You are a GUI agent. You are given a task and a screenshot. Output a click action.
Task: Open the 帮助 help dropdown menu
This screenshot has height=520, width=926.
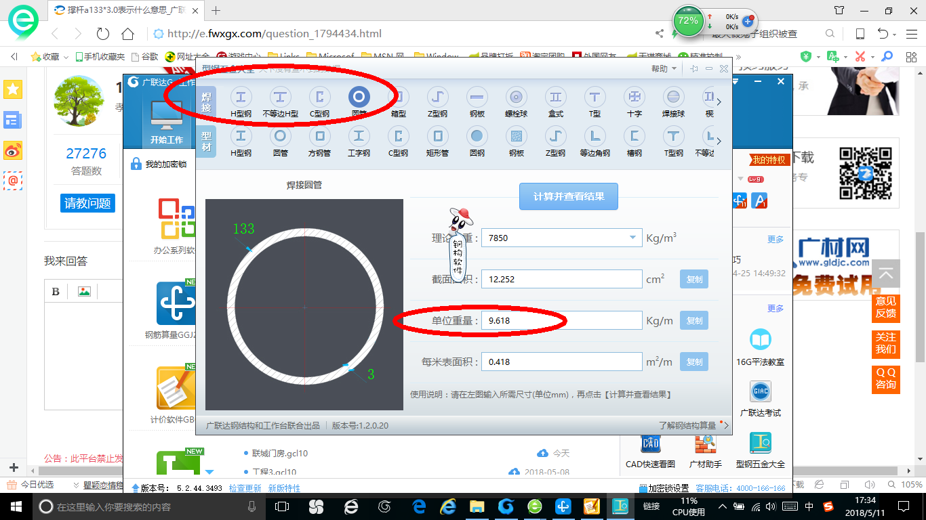pos(664,68)
